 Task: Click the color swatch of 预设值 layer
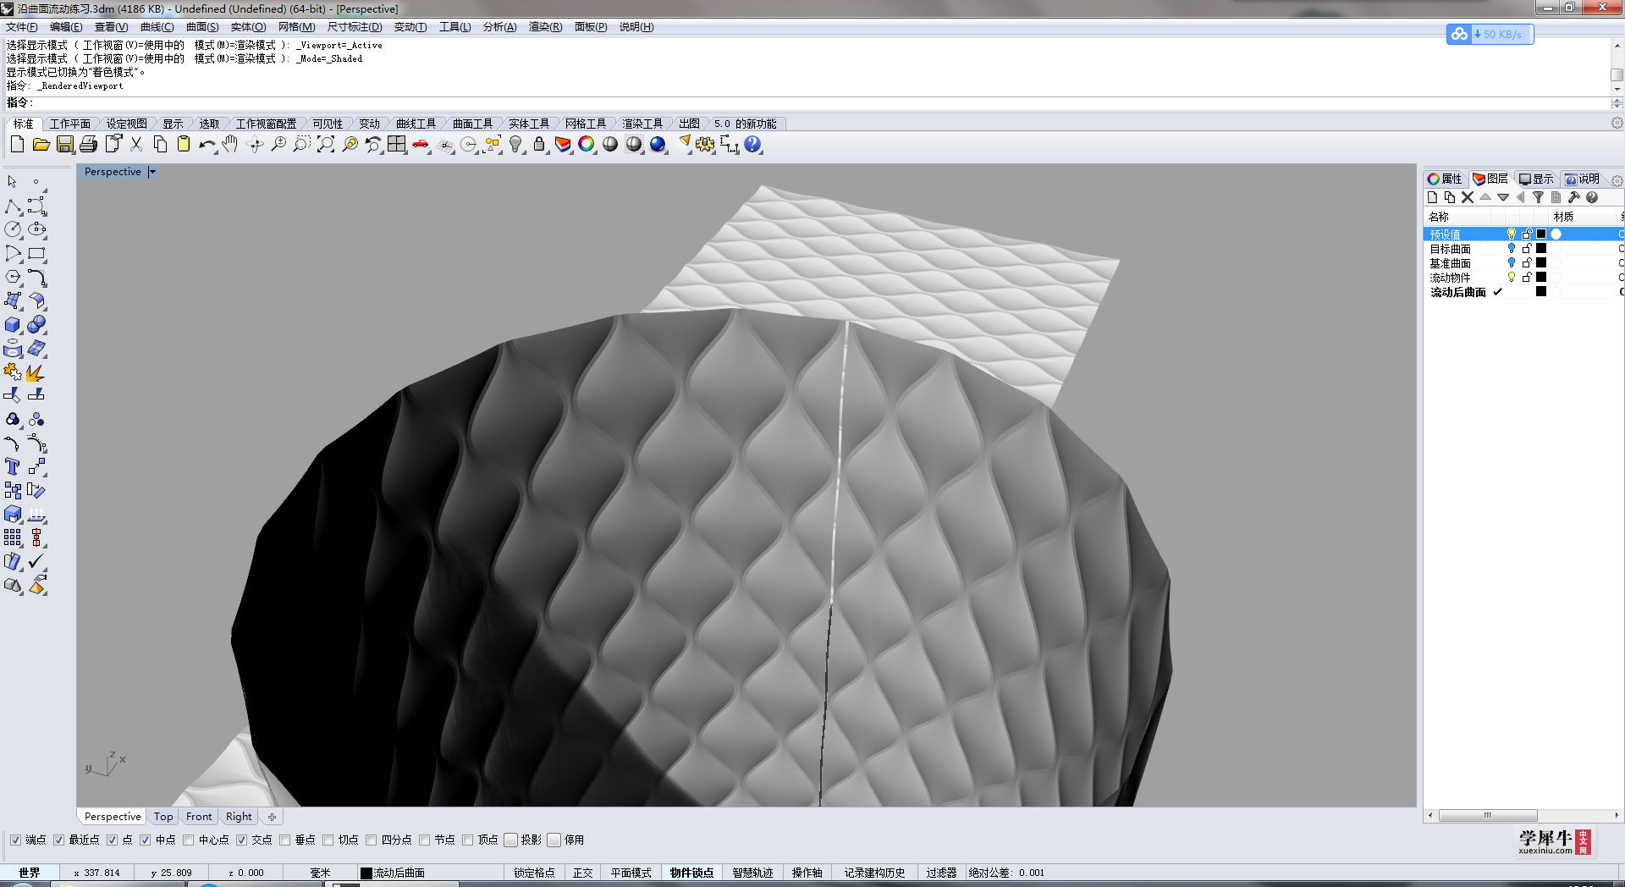[x=1541, y=234]
